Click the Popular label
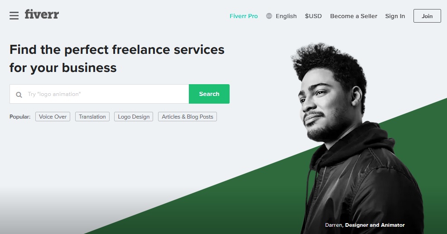Screen dimensions: 447x234 point(20,117)
